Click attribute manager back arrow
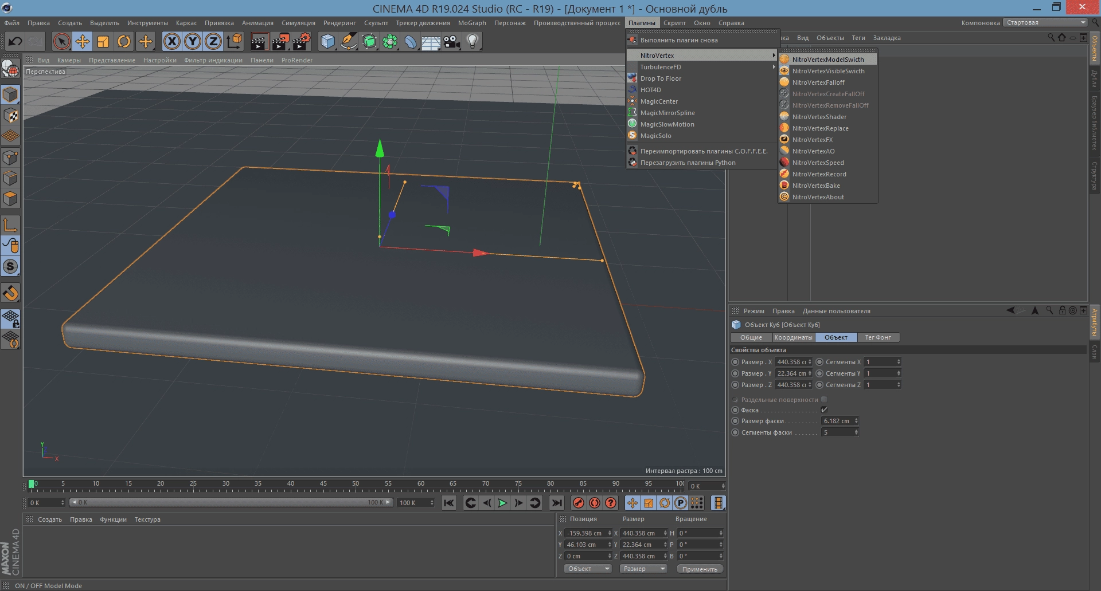Viewport: 1101px width, 591px height. (x=1010, y=310)
